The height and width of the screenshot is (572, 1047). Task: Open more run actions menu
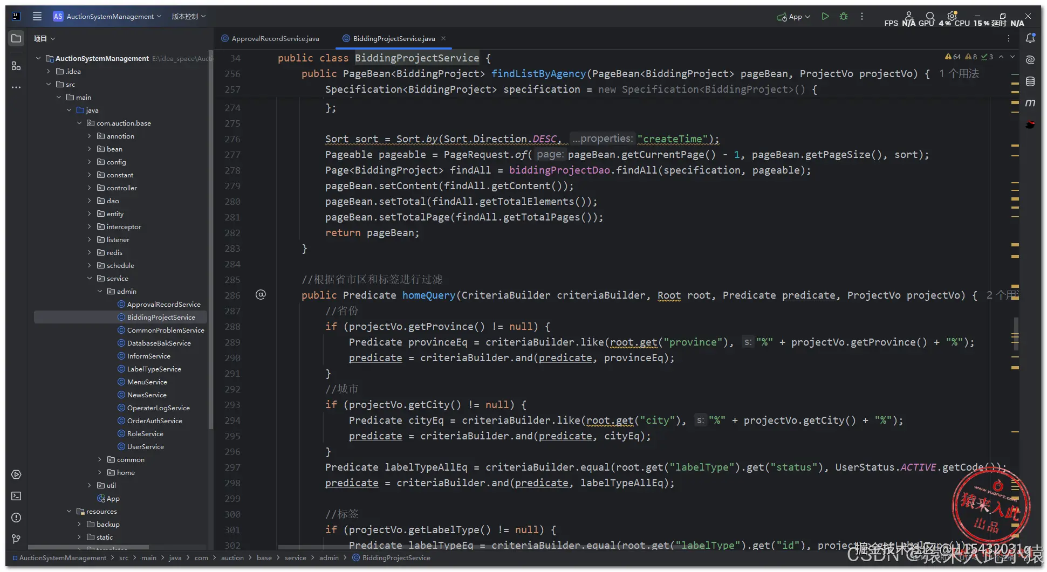862,16
